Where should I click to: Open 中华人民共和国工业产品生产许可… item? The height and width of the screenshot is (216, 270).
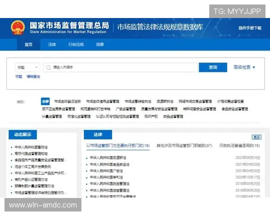click(x=40, y=173)
